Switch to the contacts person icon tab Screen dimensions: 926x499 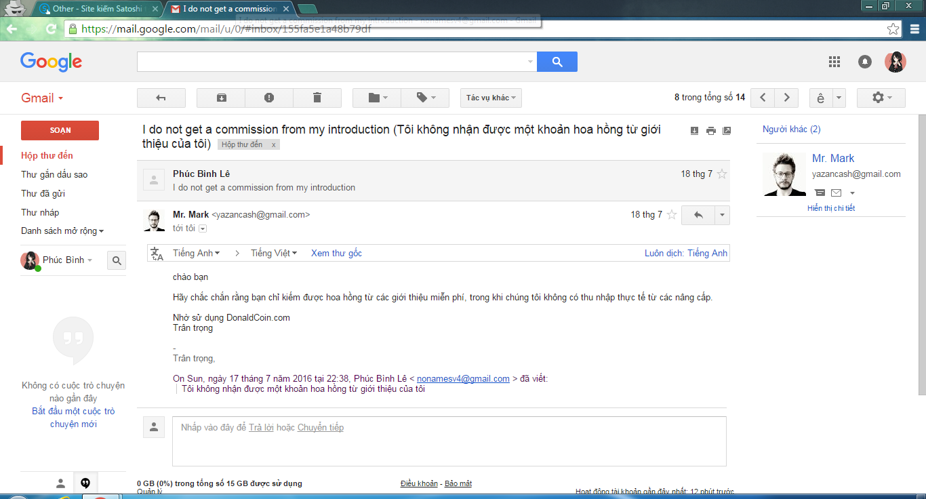tap(61, 483)
